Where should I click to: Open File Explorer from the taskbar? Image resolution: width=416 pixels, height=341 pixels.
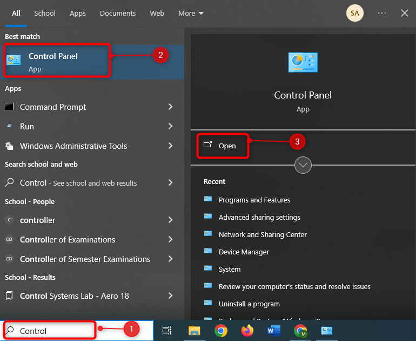pos(194,330)
